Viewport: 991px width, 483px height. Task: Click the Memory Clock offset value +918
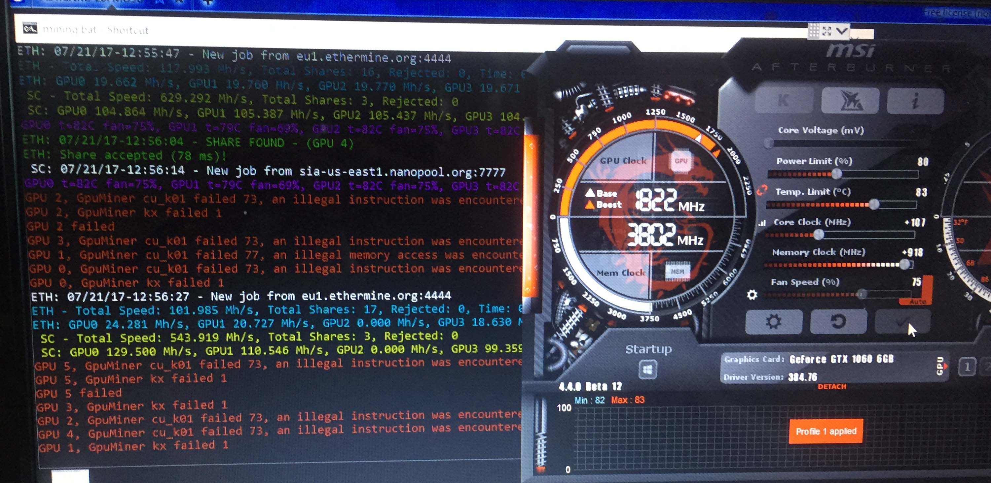tap(912, 252)
